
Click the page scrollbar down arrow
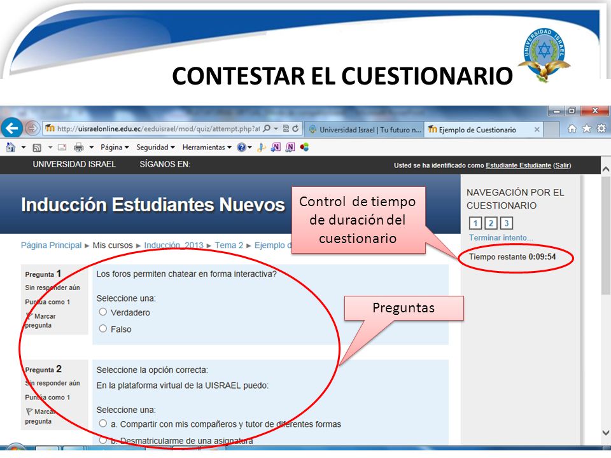(x=605, y=433)
